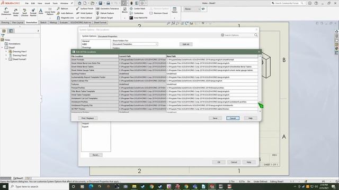Select Magnetic Line tool
339x190 pixels.
(65, 17)
